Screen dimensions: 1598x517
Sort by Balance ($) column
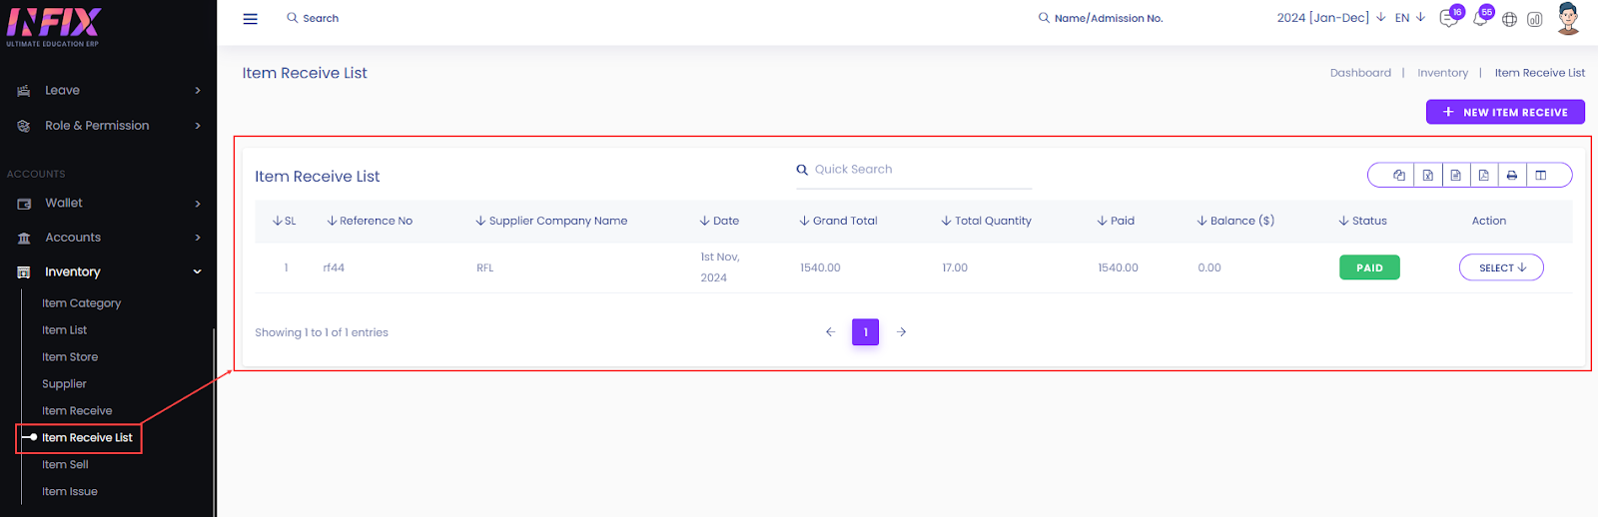click(1235, 221)
